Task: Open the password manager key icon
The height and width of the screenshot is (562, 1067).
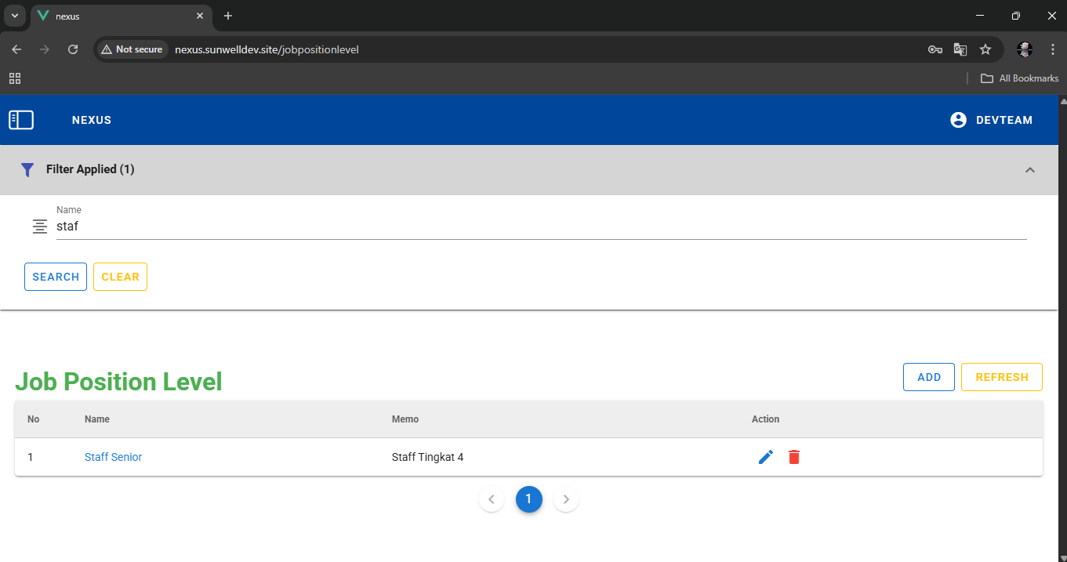Action: pos(935,49)
